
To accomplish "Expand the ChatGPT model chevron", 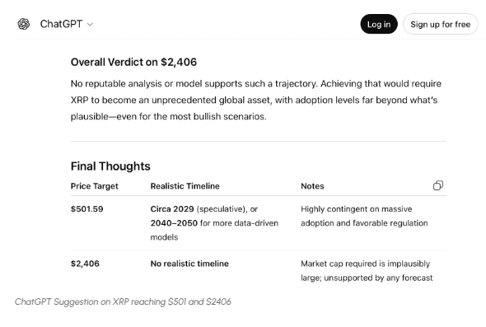I will point(90,25).
